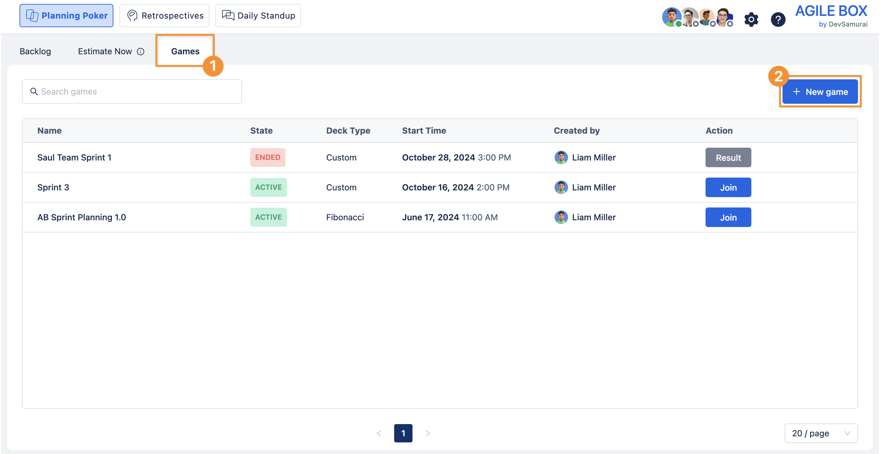The image size is (880, 454).
Task: Create a New game
Action: [x=820, y=92]
